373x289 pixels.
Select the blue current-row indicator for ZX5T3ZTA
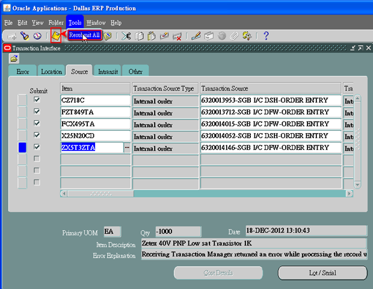point(22,148)
